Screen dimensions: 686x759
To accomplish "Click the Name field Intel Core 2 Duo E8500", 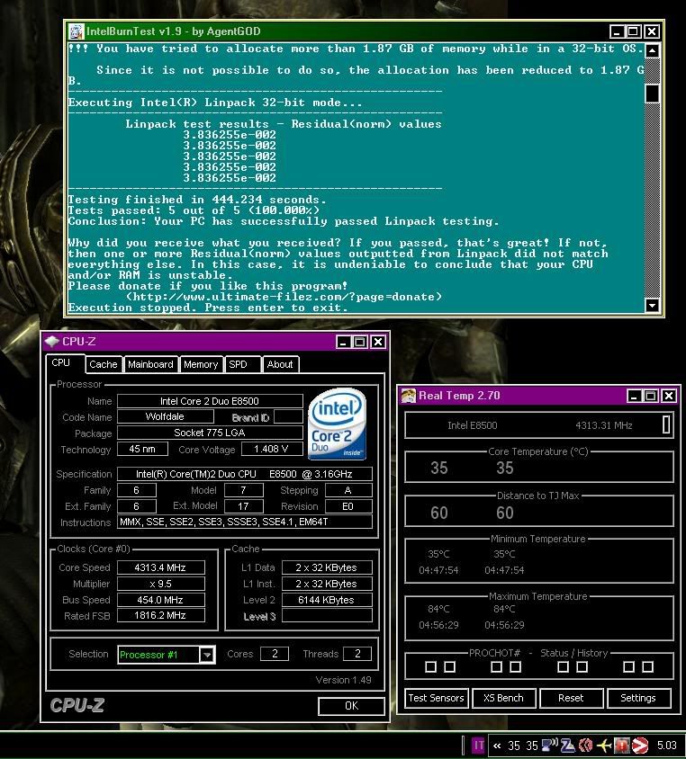I will (210, 401).
